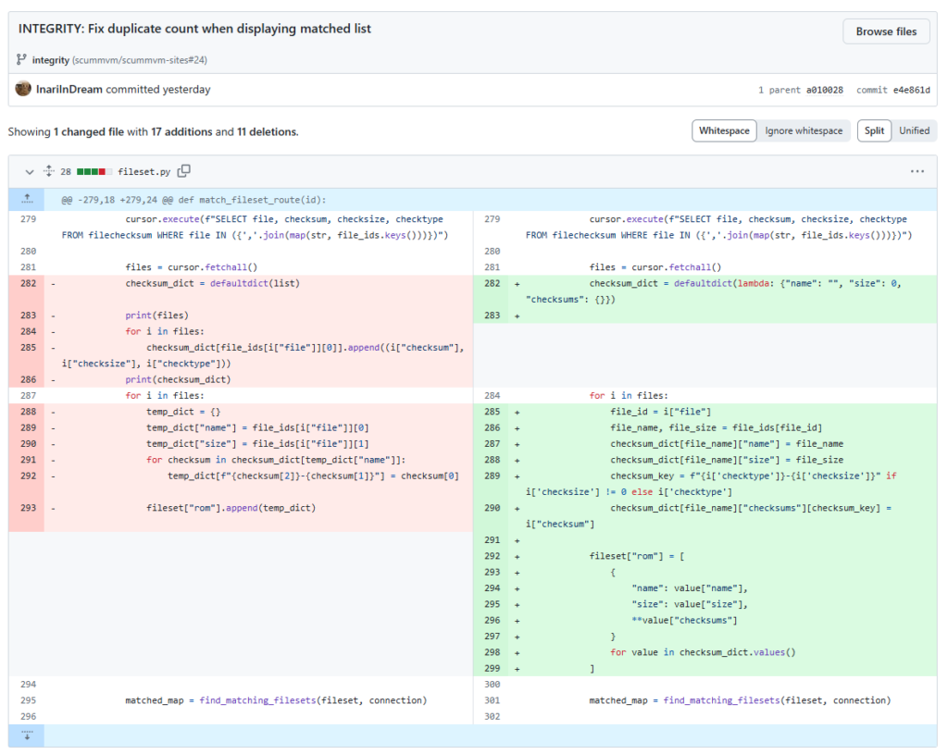
Task: Click the branch icon beside integrity
Action: click(x=21, y=59)
